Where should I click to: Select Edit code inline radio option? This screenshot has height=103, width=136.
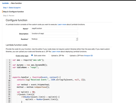[32, 55]
